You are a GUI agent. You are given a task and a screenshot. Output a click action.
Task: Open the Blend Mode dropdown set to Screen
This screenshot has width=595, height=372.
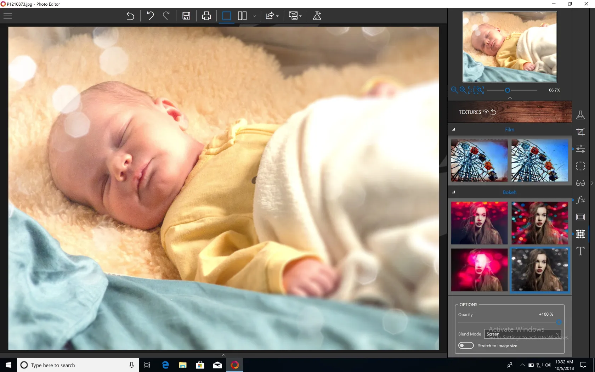coord(522,334)
